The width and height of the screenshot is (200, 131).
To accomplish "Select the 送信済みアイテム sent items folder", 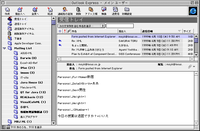I will point(24,29).
